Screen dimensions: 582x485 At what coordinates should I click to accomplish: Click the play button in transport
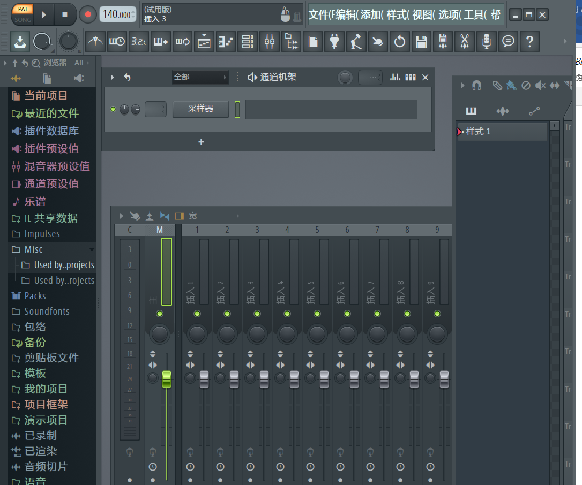[x=44, y=14]
